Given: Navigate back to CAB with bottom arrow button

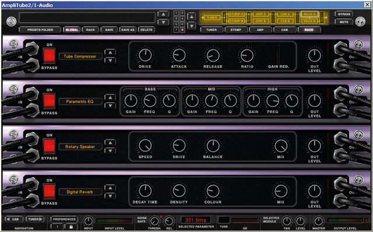Looking at the screenshot, I should pos(14,219).
